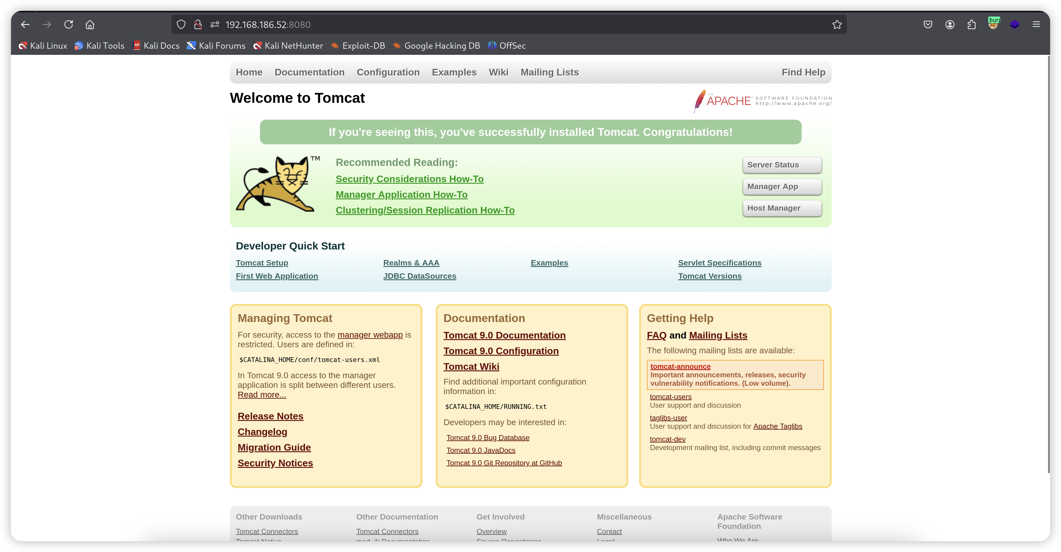Open the FAQ link
The image size is (1061, 552).
[x=657, y=336]
